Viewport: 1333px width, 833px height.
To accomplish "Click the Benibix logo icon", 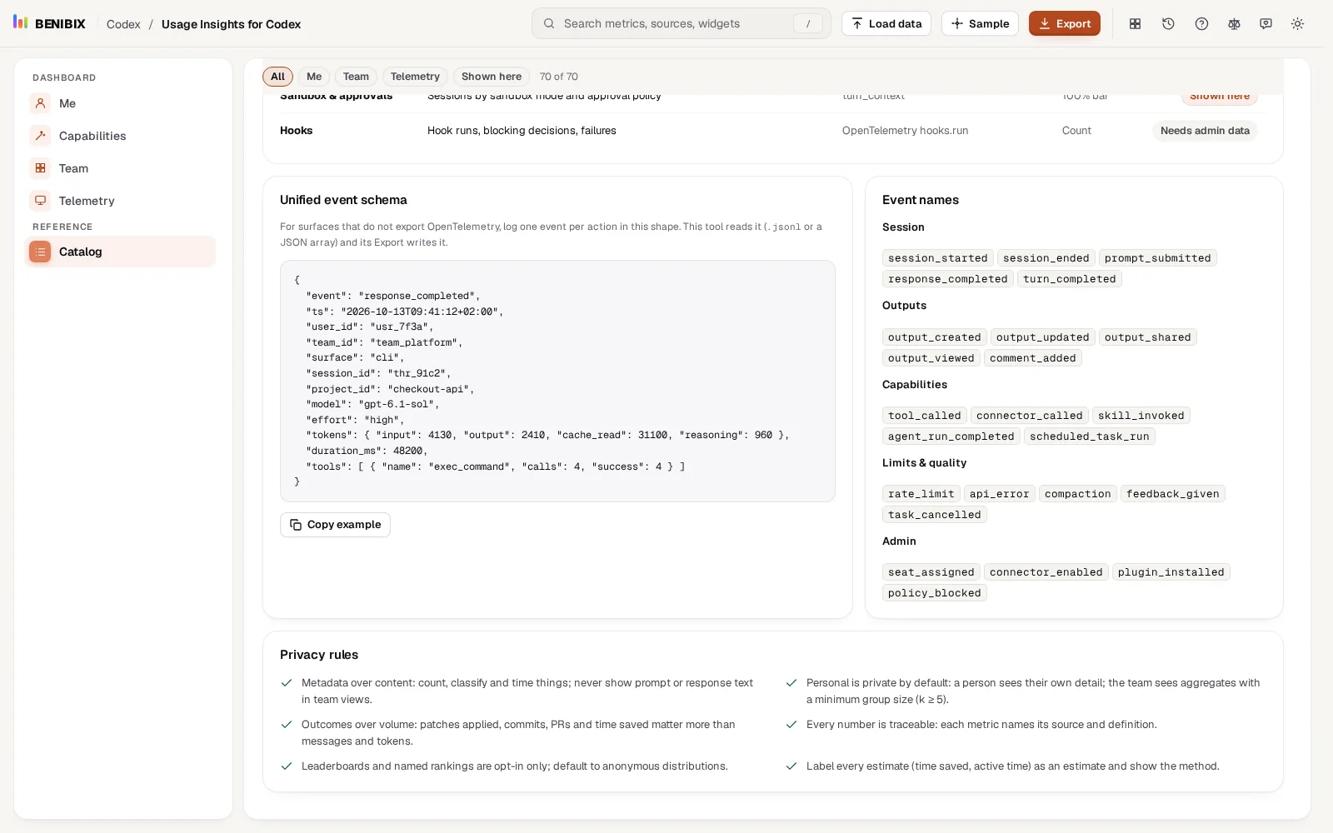I will (21, 22).
